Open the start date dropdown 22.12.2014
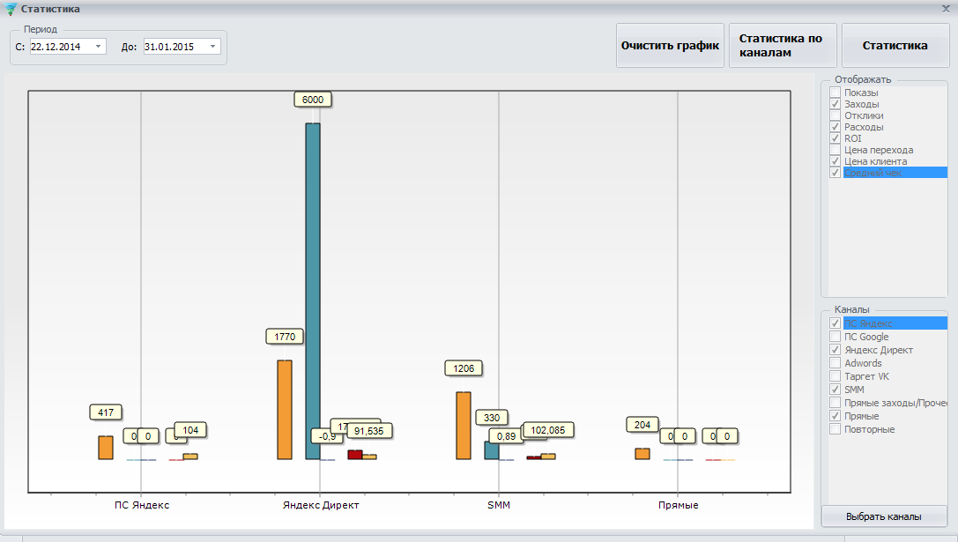Screen dimensions: 958x542 coord(98,47)
